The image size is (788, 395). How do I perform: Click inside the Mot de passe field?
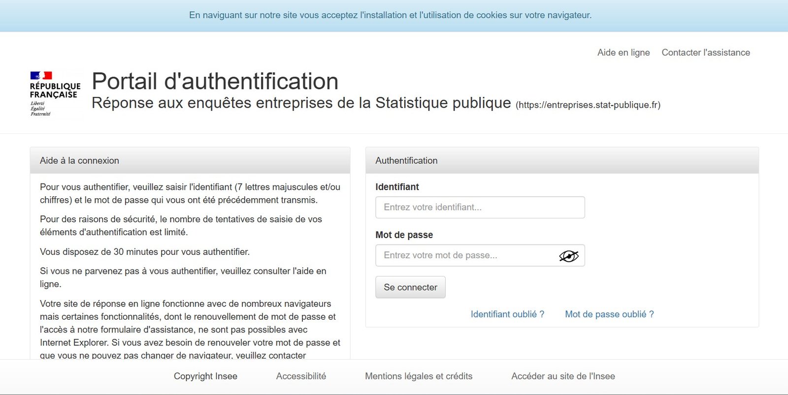[468, 255]
